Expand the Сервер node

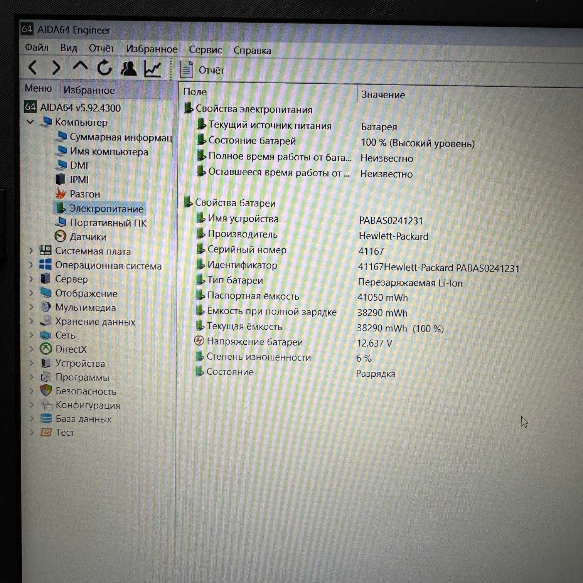[x=31, y=279]
